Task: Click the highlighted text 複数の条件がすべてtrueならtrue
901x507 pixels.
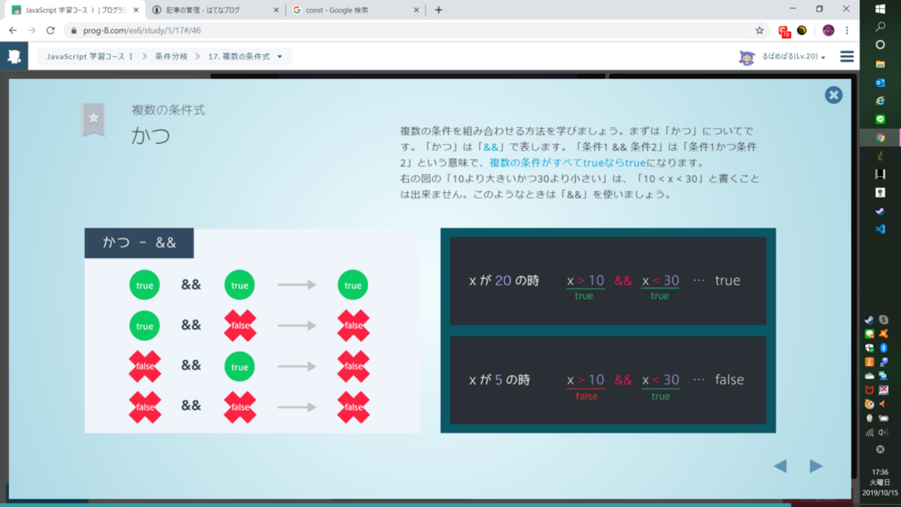Action: coord(568,163)
